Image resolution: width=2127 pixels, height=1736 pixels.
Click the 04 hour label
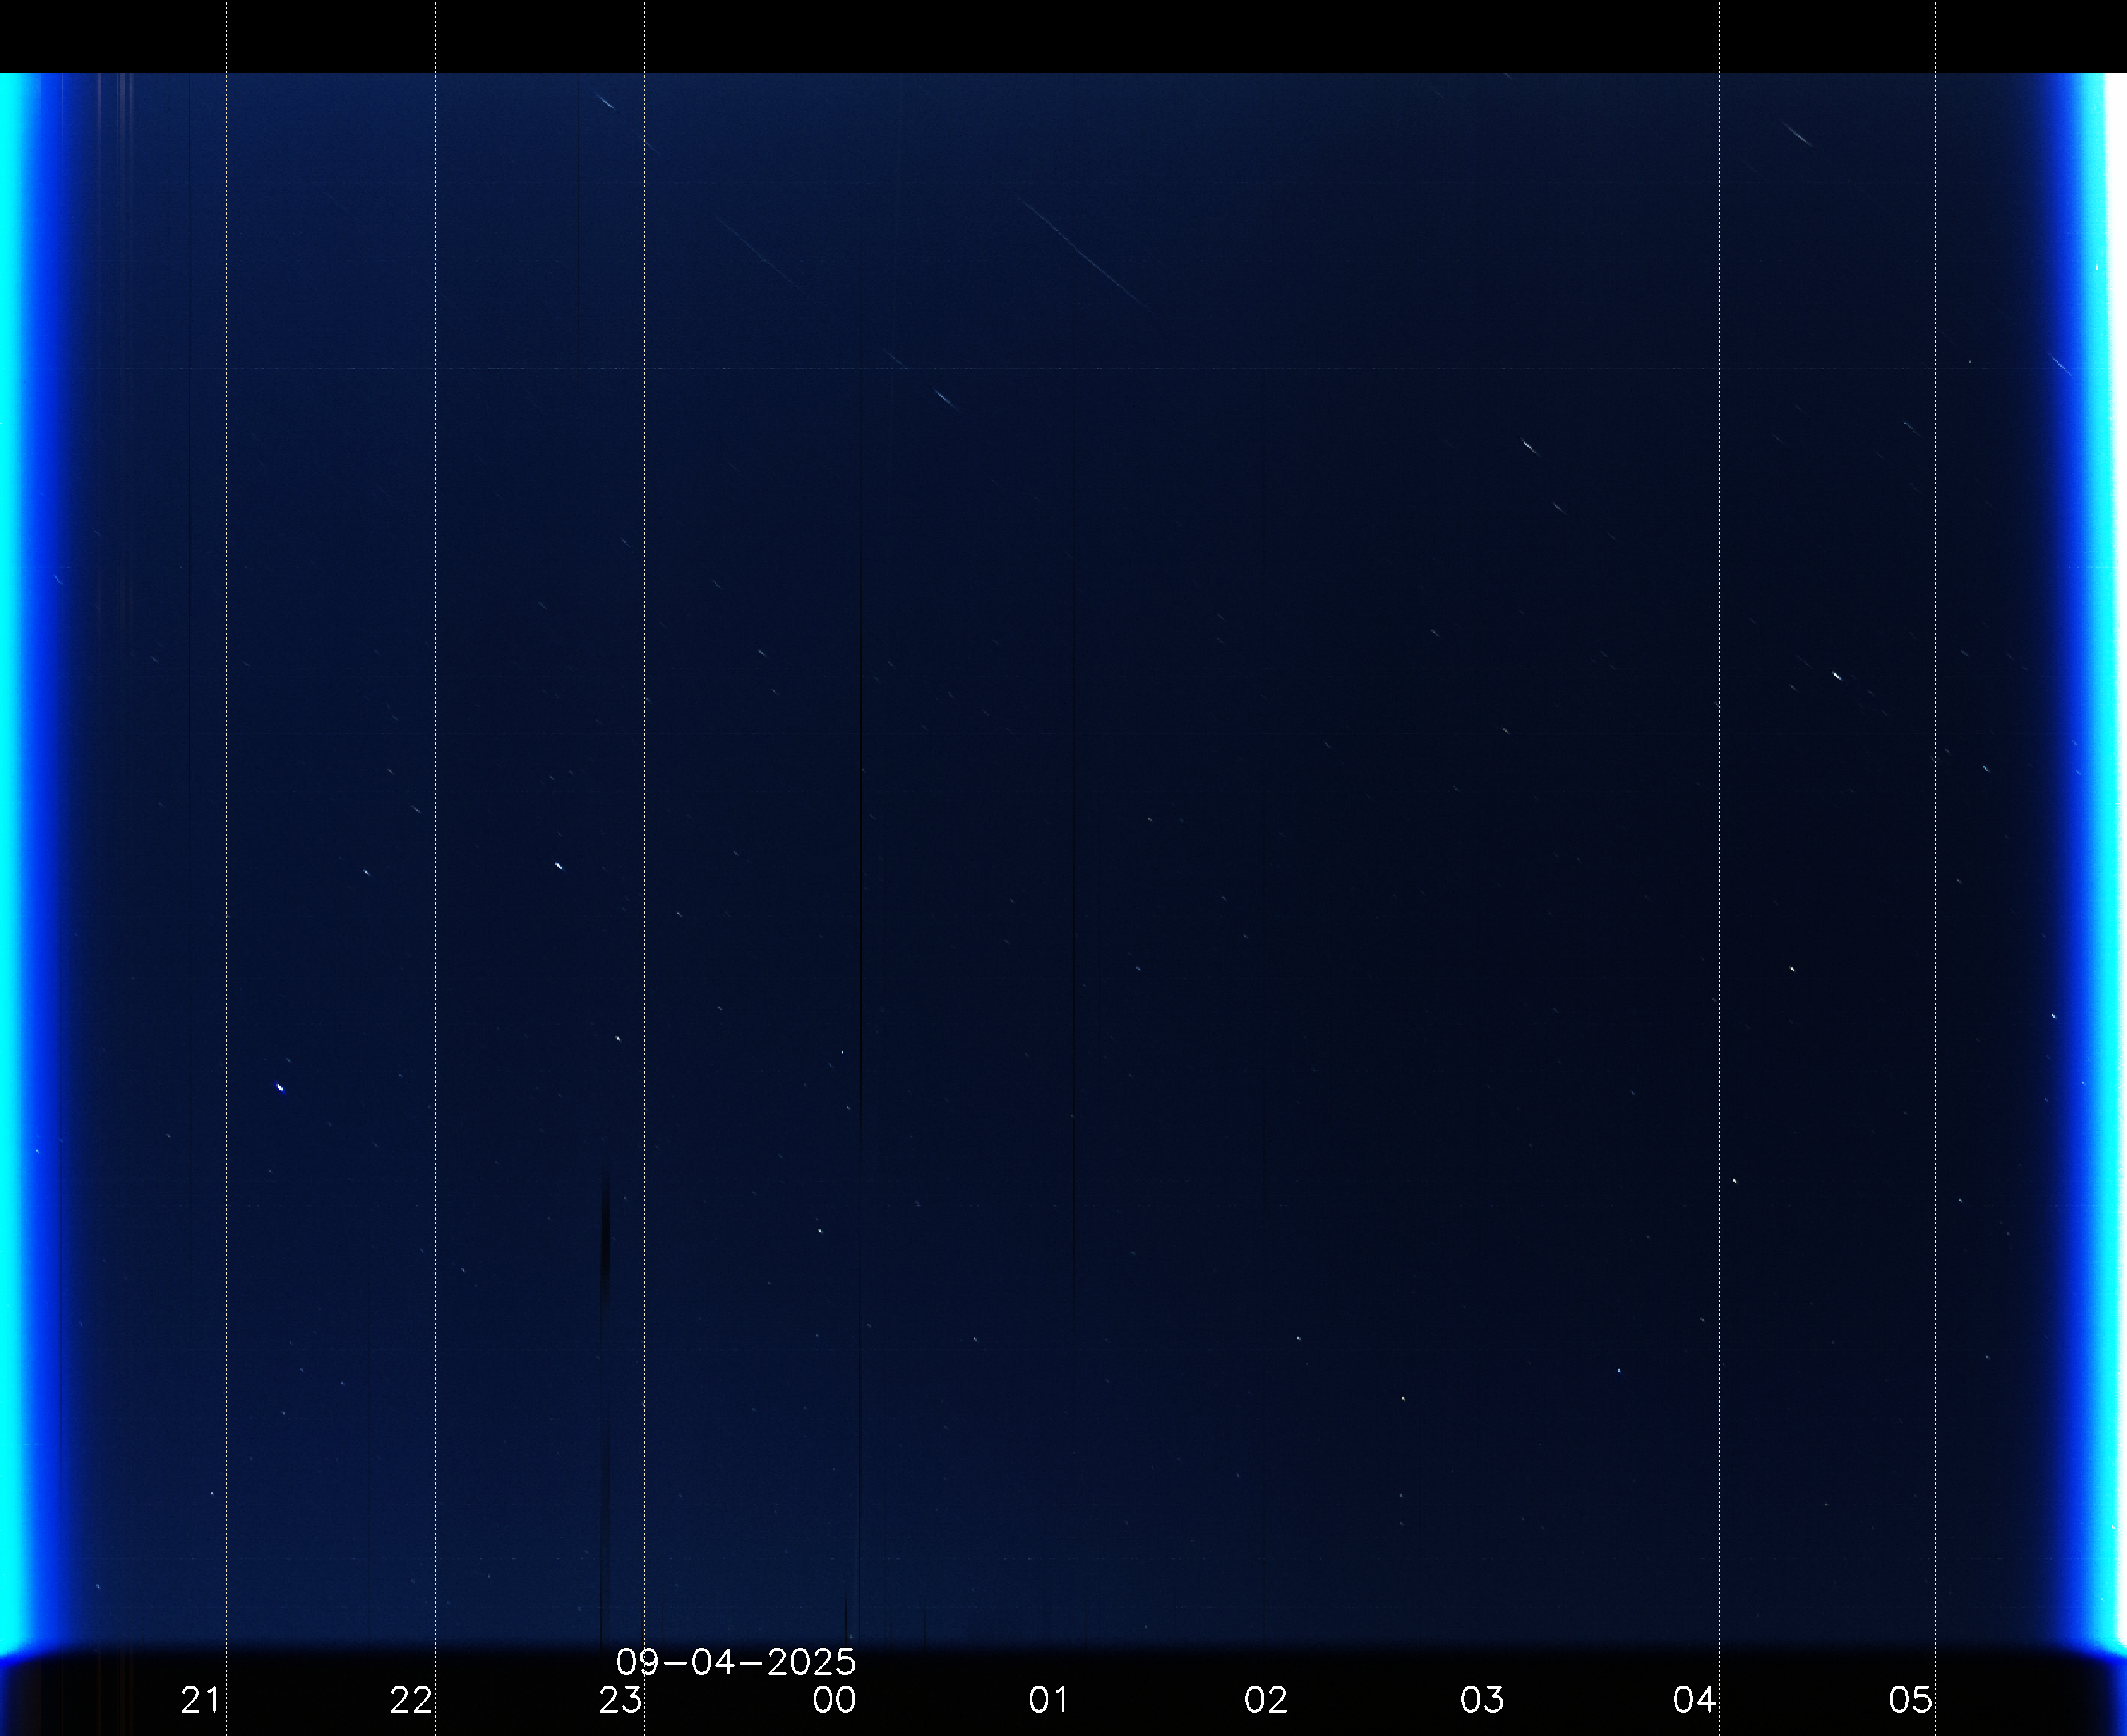[1695, 1699]
